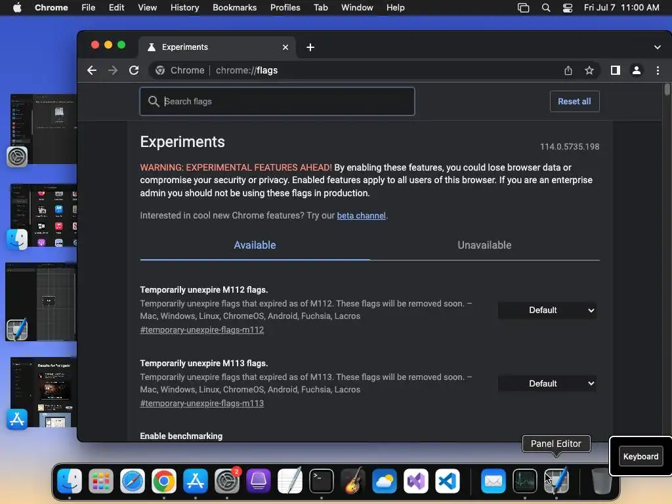Open the Edit menu

tap(117, 8)
